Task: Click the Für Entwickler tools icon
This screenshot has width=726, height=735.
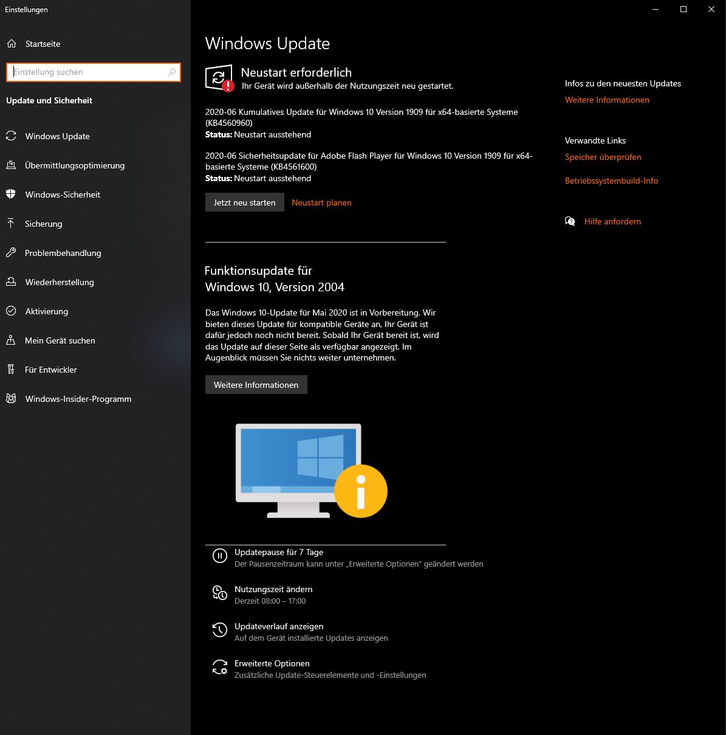Action: tap(11, 370)
